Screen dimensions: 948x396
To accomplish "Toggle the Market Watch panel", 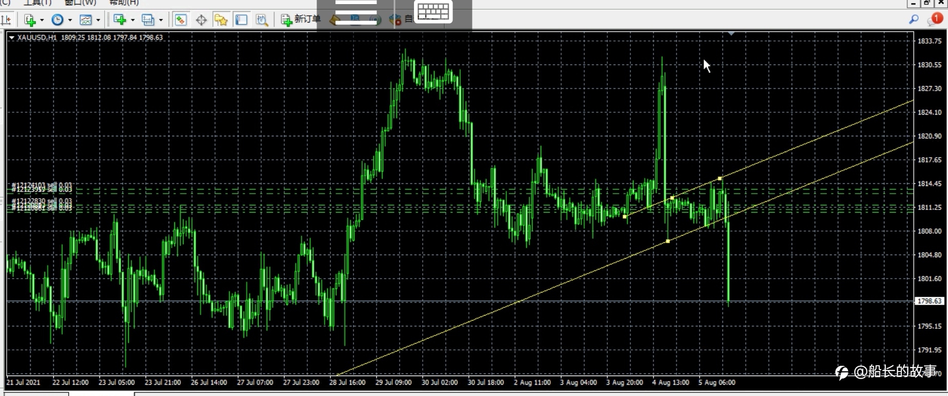I will (x=181, y=20).
